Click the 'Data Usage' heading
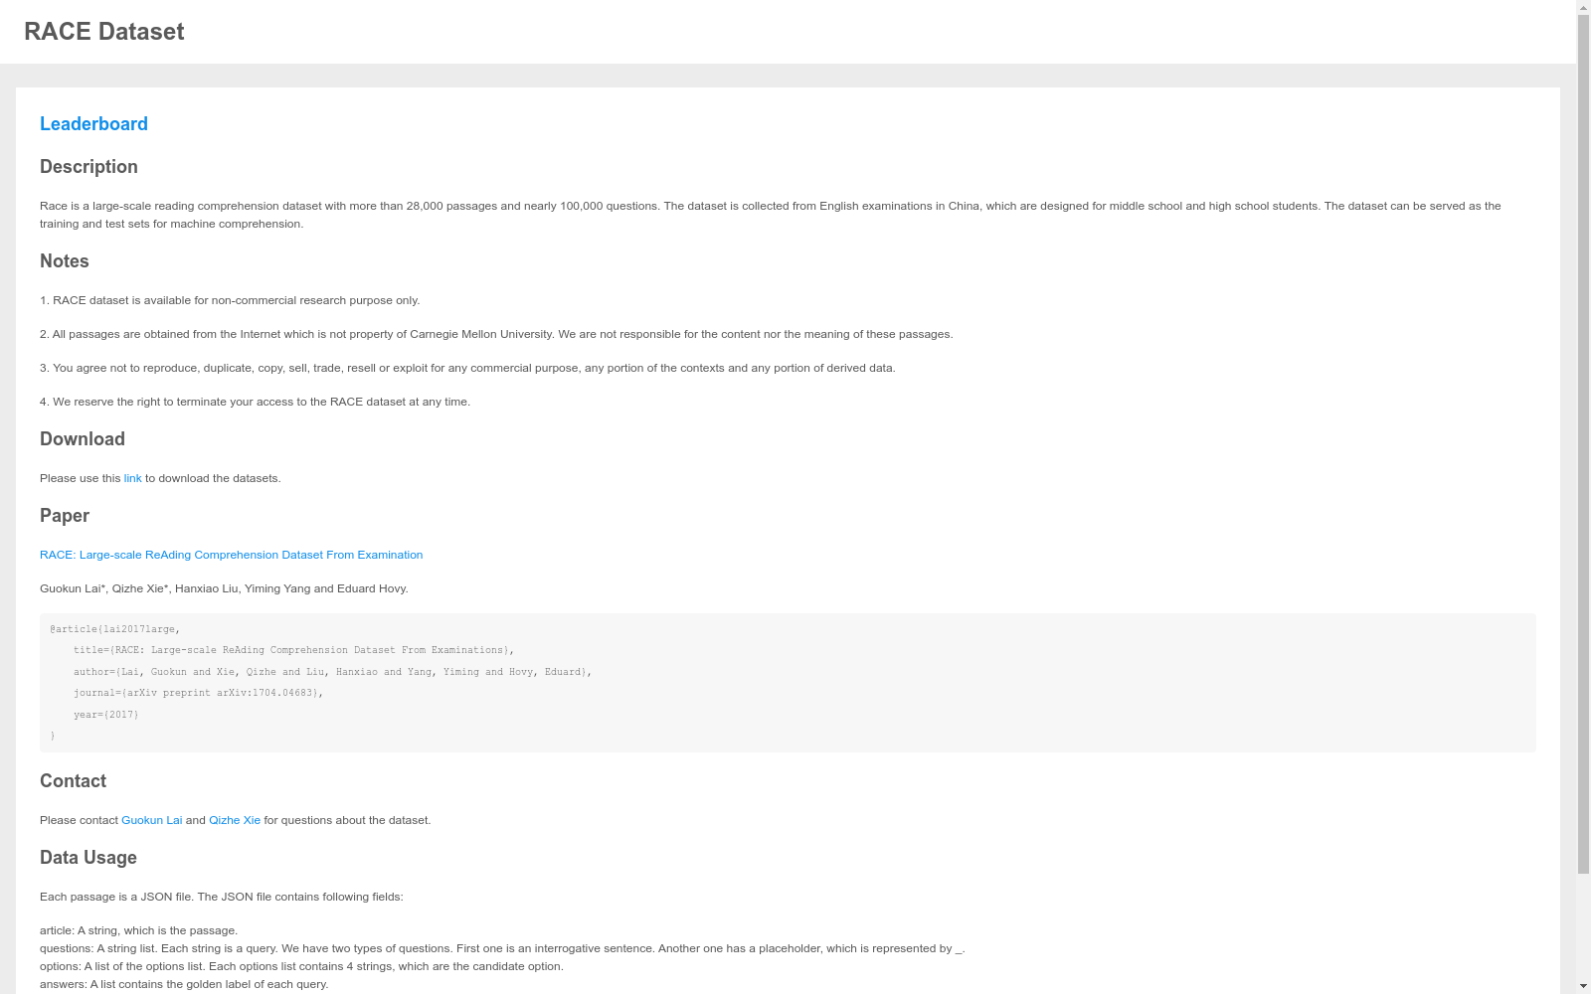Viewport: 1591px width, 994px height. click(x=88, y=858)
